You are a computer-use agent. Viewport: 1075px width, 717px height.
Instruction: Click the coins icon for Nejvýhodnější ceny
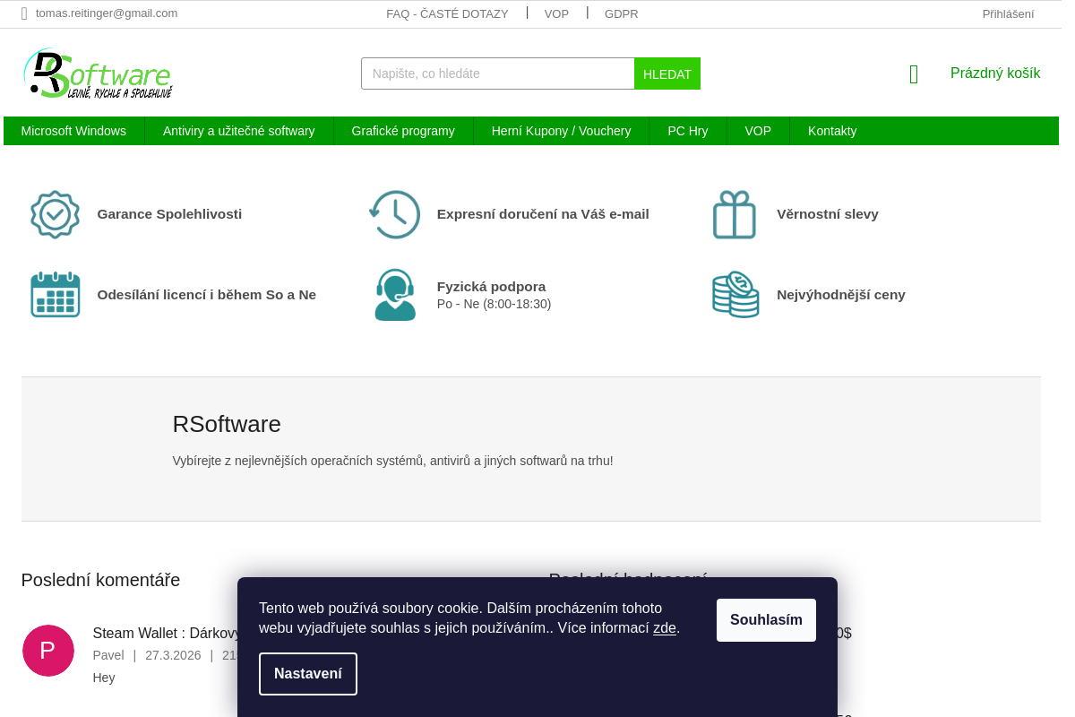735,294
